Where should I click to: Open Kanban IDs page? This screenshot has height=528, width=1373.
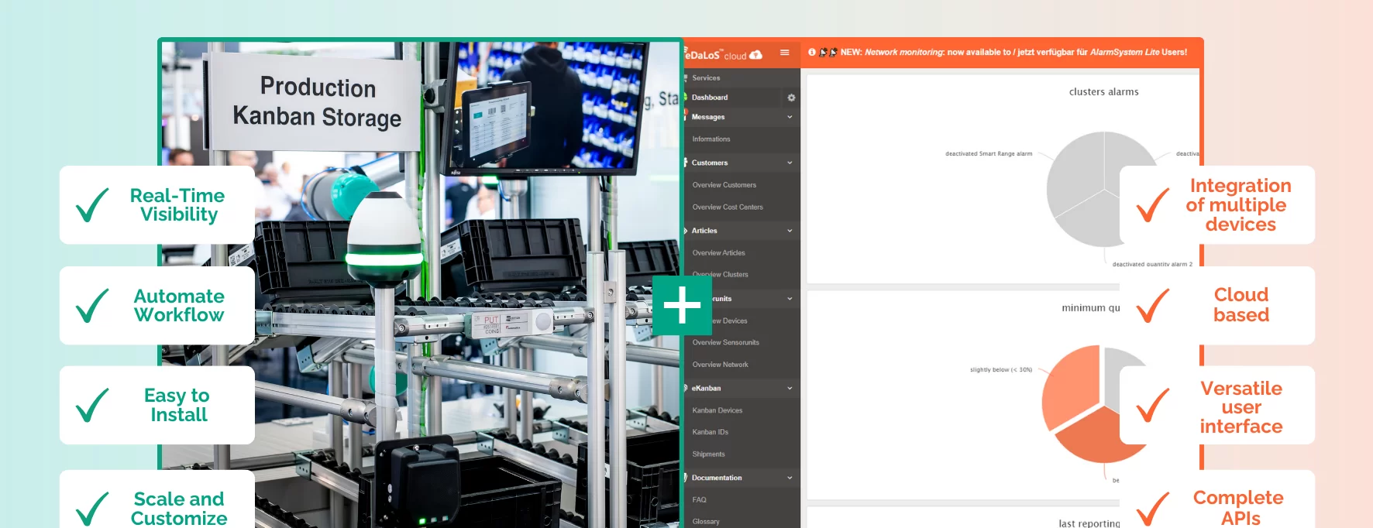point(711,433)
